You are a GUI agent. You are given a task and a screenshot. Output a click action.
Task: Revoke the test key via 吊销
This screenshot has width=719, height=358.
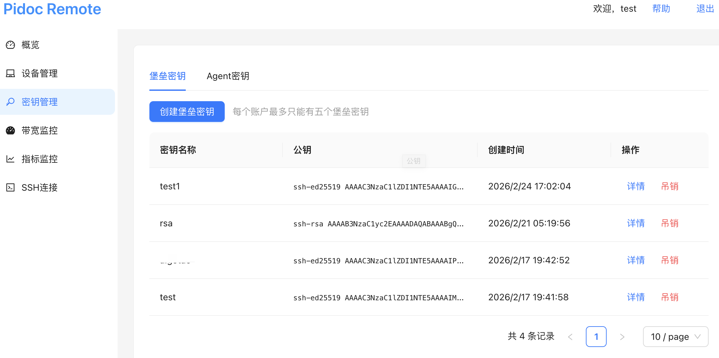670,297
